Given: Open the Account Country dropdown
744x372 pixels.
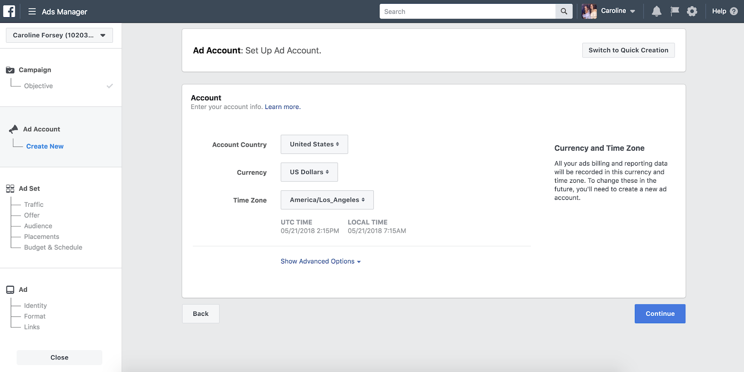Looking at the screenshot, I should point(314,144).
